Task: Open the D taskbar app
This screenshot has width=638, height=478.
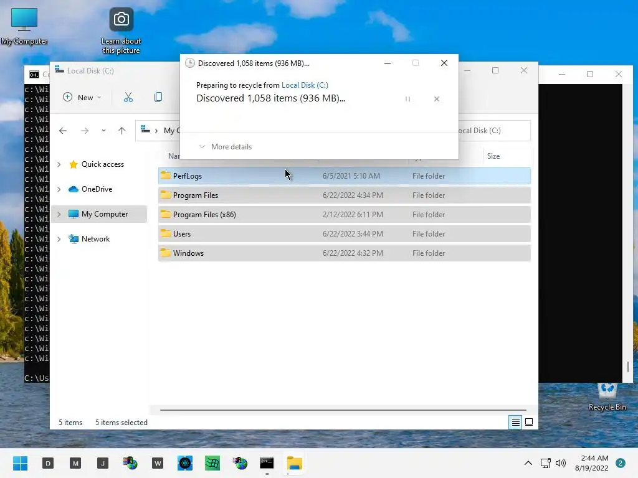Action: 48,463
